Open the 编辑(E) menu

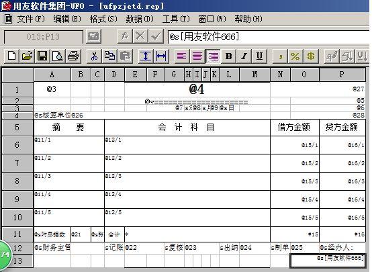click(67, 19)
